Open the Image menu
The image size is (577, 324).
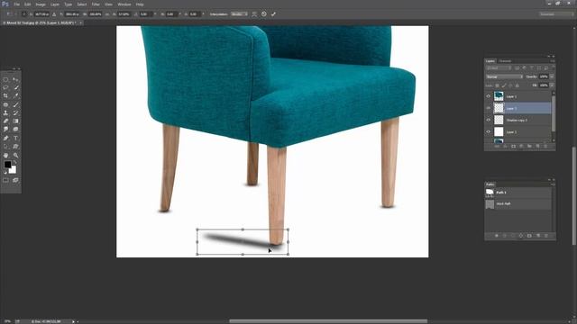coord(41,4)
